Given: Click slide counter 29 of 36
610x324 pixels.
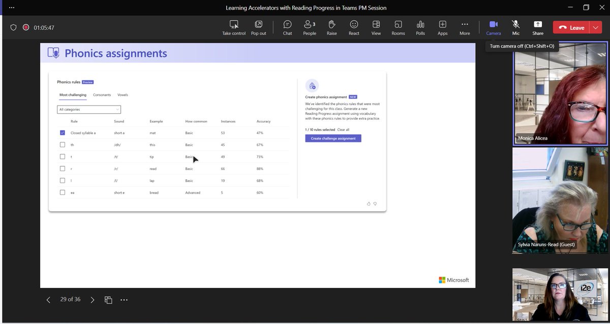Looking at the screenshot, I should [x=70, y=300].
